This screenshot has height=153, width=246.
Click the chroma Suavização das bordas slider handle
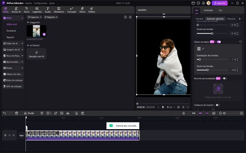click(x=200, y=59)
